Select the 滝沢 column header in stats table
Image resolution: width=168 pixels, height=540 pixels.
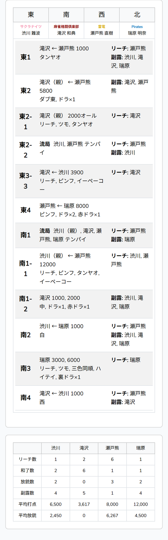pos(84,448)
